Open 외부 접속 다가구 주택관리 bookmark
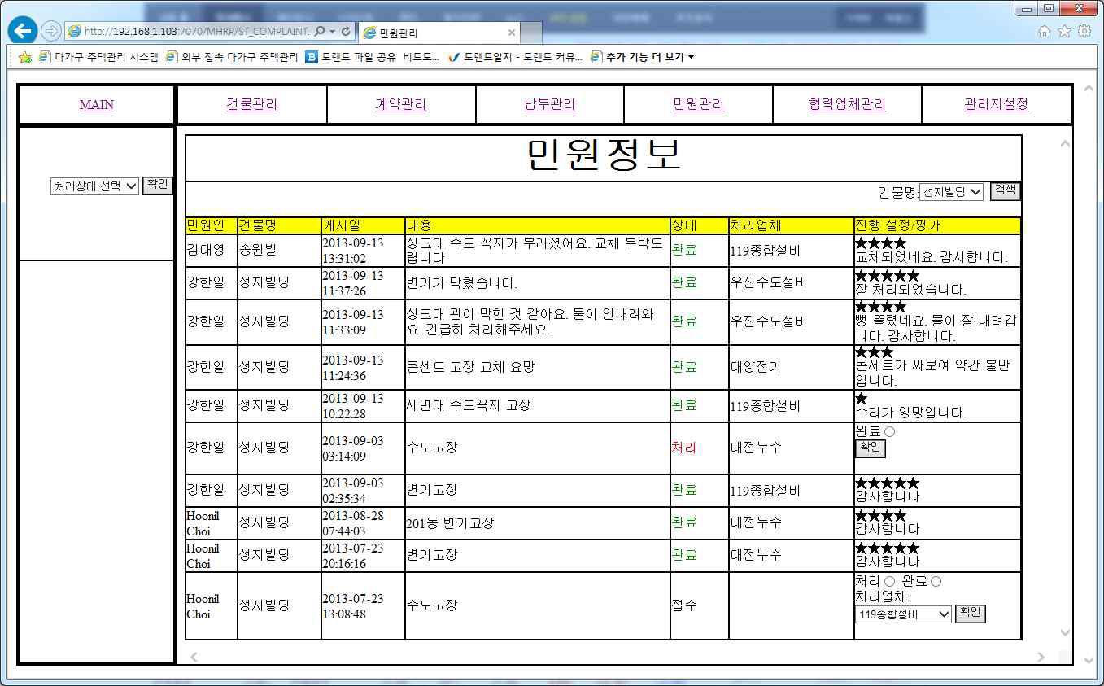Image resolution: width=1104 pixels, height=686 pixels. (232, 57)
